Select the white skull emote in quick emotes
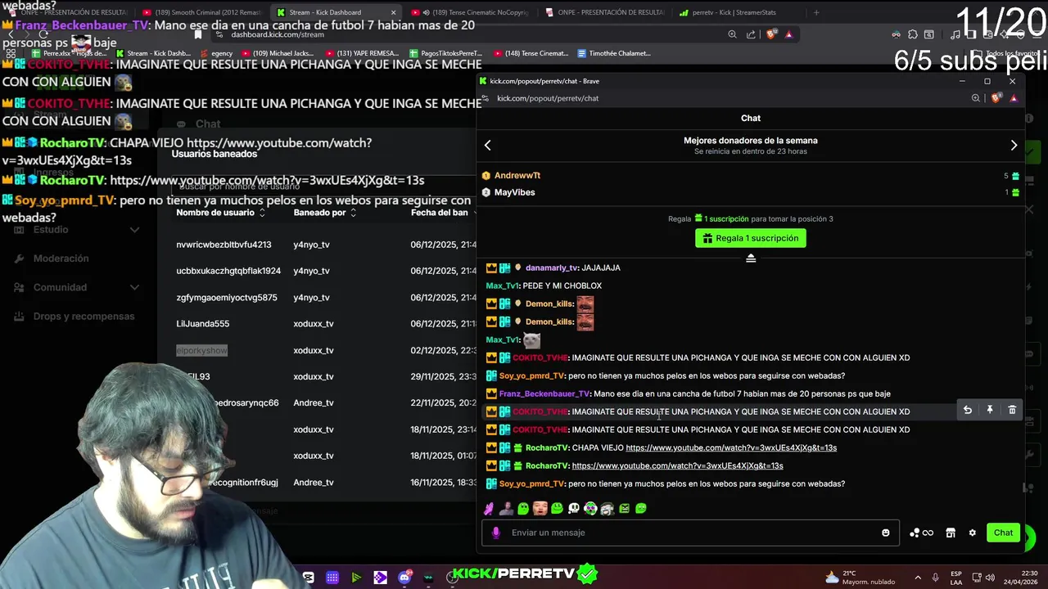Screen dimensions: 1048x589 click(574, 509)
